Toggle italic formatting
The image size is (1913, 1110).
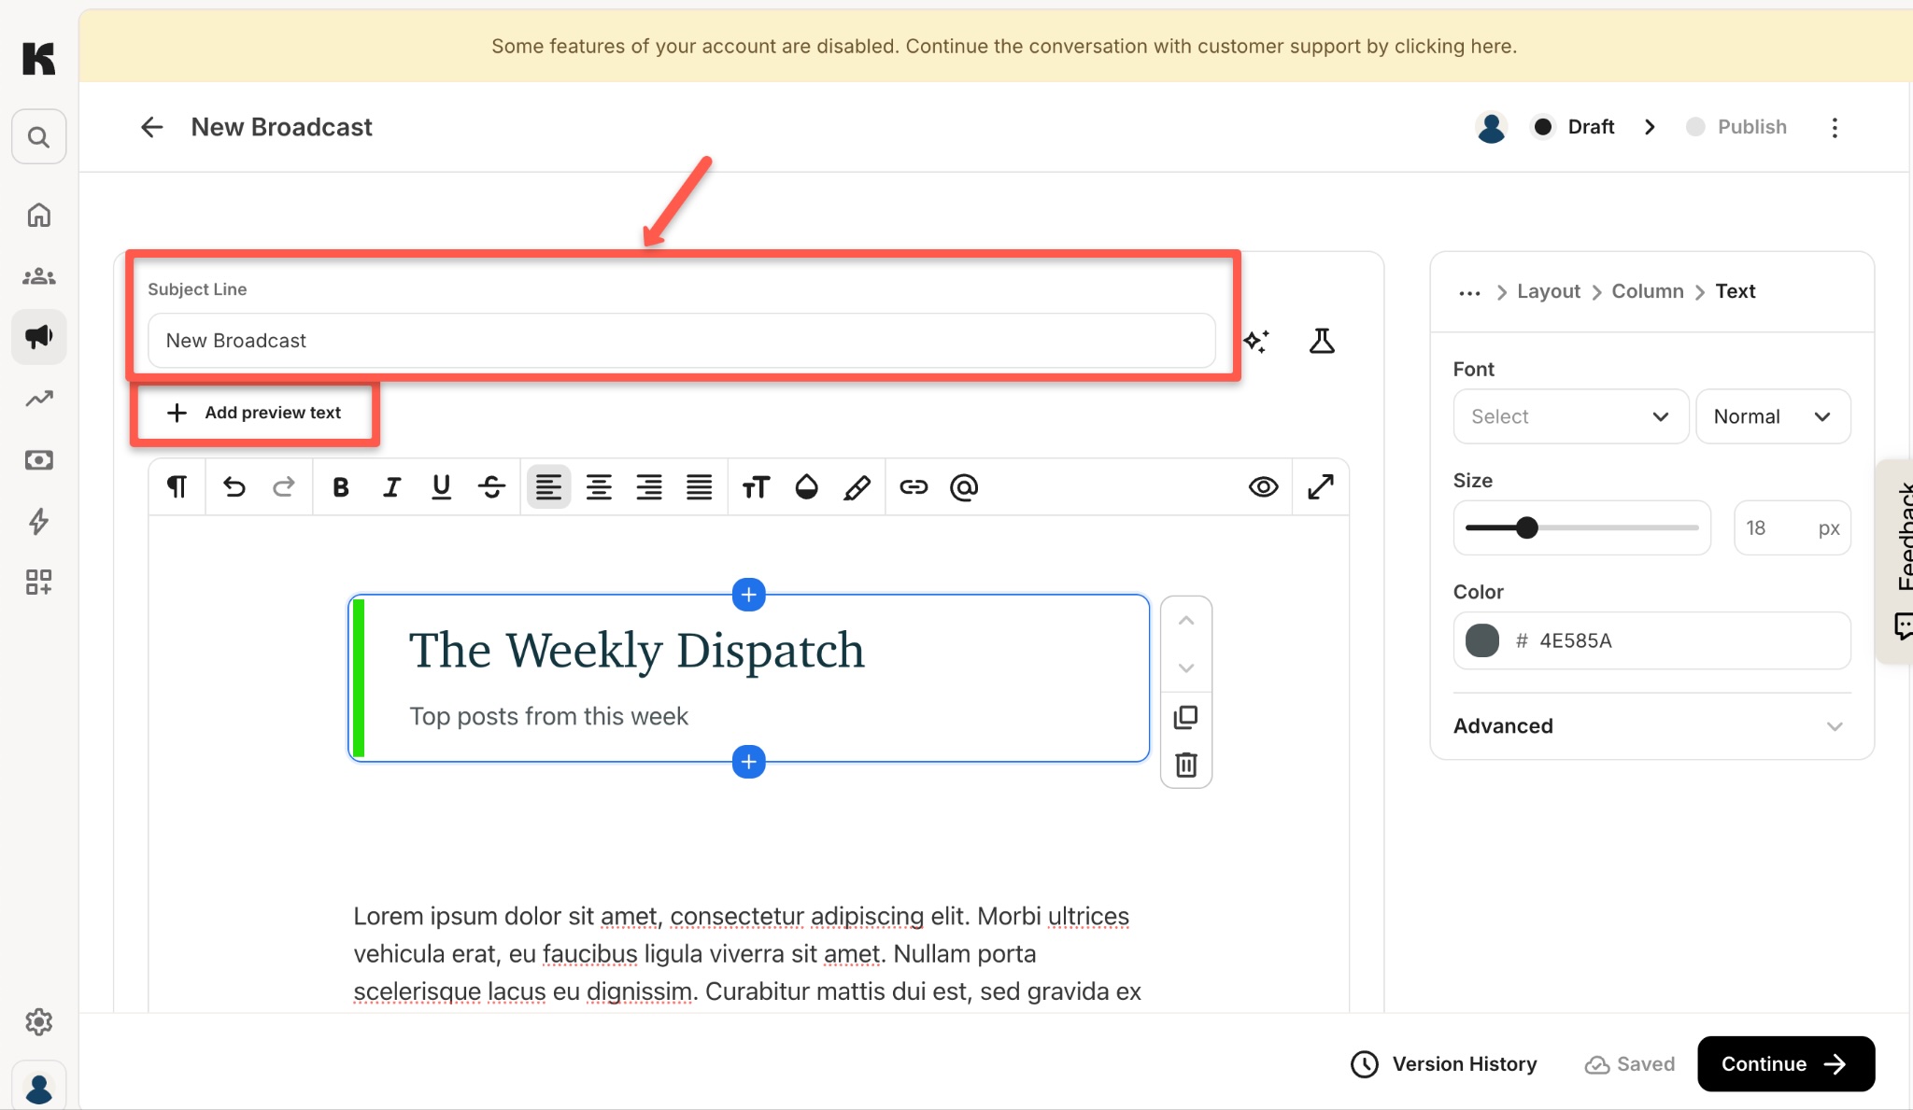click(391, 486)
